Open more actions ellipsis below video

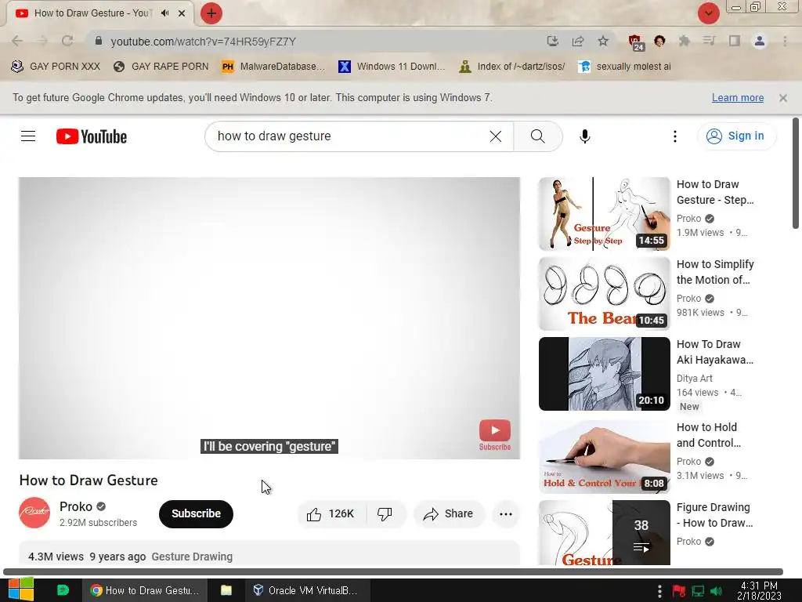click(505, 514)
